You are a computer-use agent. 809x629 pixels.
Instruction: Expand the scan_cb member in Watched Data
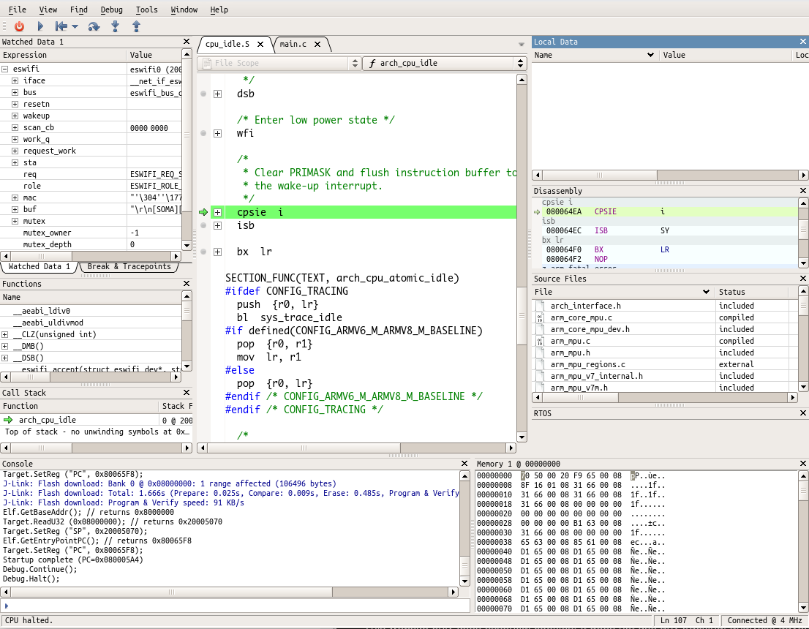click(15, 127)
